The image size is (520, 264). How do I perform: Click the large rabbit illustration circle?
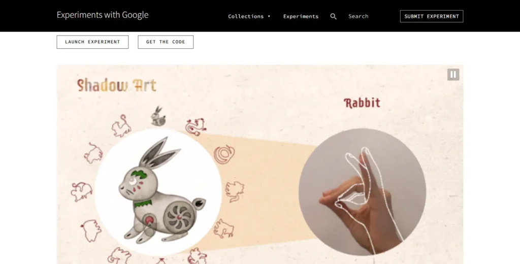pos(158,192)
